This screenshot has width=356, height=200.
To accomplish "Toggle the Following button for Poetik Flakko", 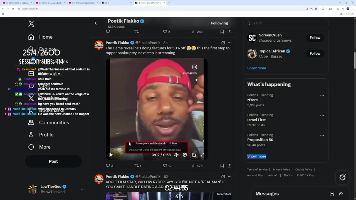I will pos(219,23).
